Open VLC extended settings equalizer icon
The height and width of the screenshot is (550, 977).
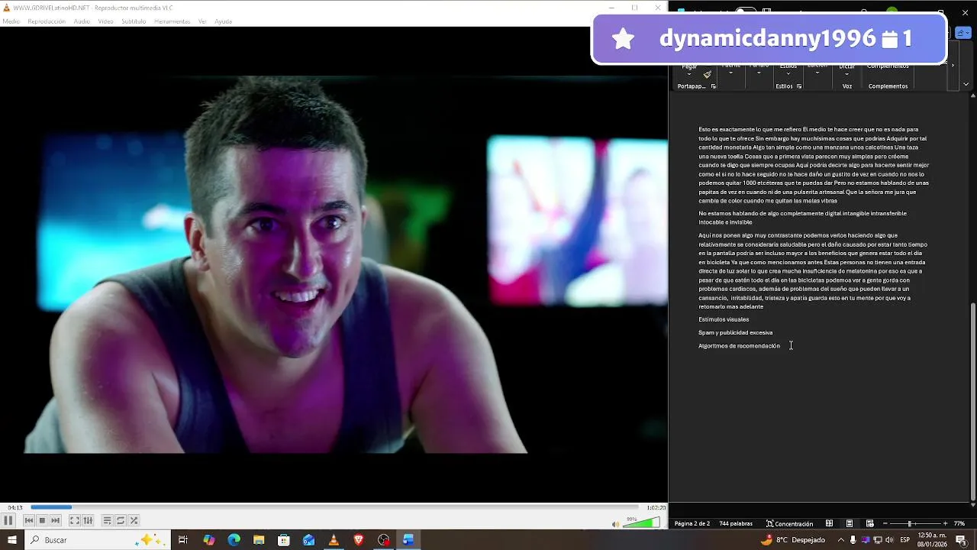point(88,520)
